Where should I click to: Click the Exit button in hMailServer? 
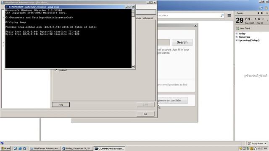tap(145, 114)
